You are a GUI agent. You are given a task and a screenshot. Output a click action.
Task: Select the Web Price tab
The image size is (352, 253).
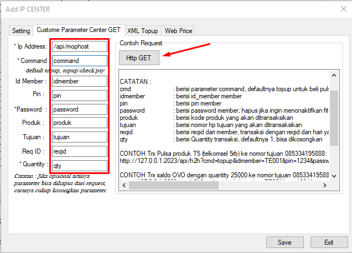coord(178,31)
